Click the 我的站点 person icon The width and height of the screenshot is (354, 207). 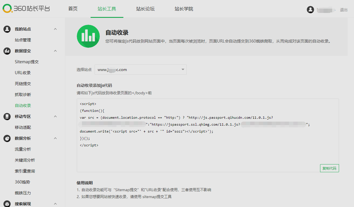pos(7,29)
